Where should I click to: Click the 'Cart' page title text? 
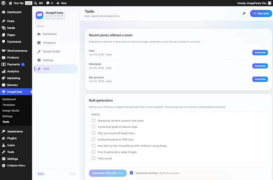pos(91,51)
